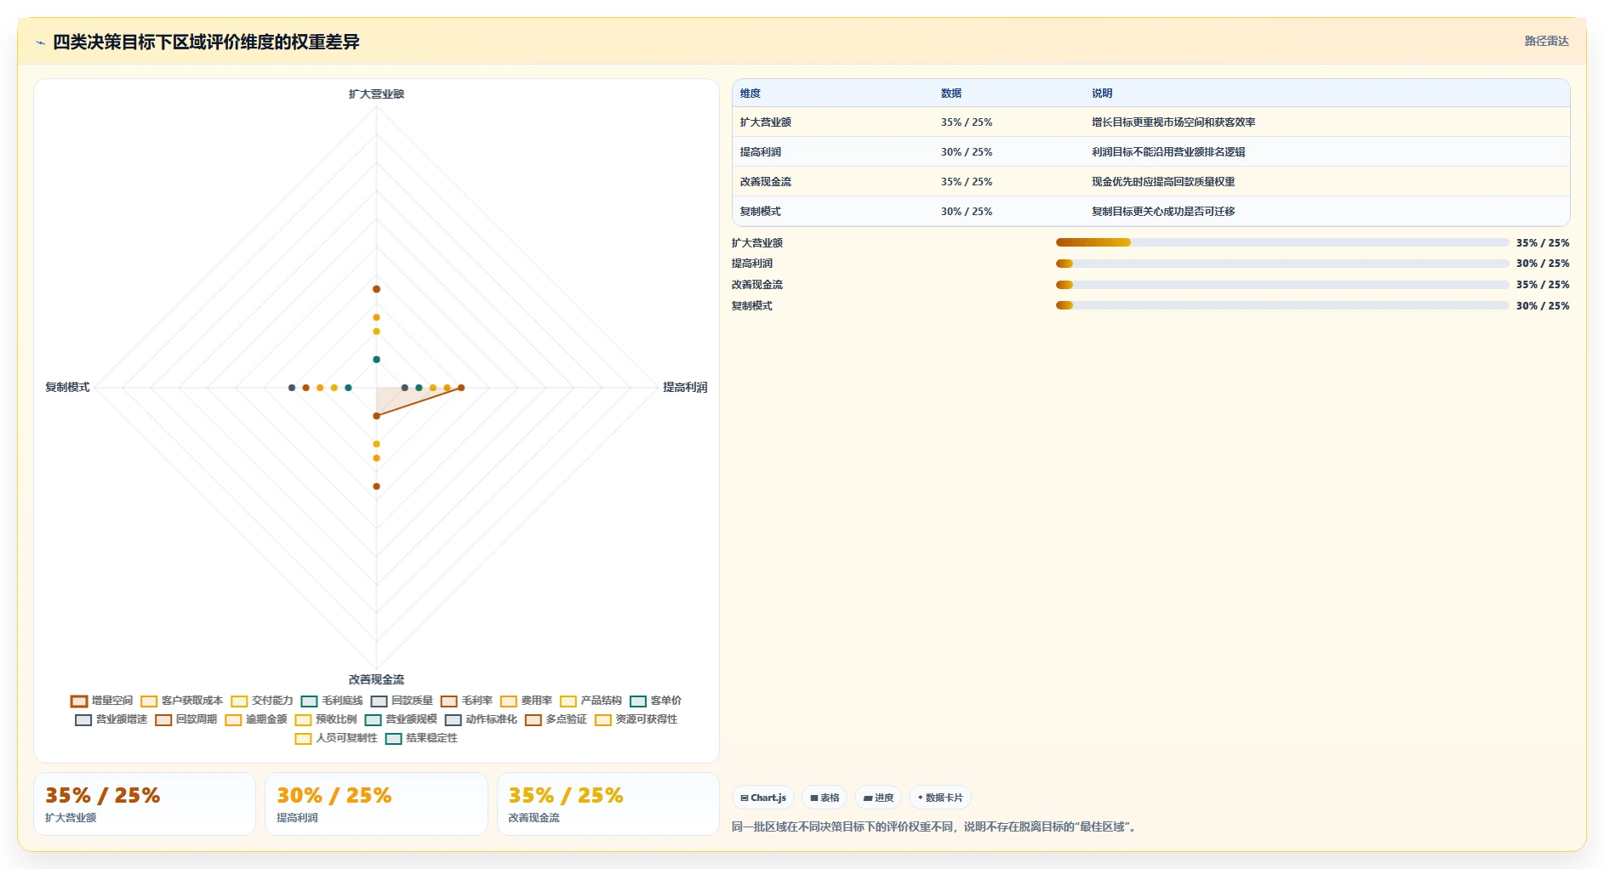Click the Chart.js tag chip

click(763, 798)
